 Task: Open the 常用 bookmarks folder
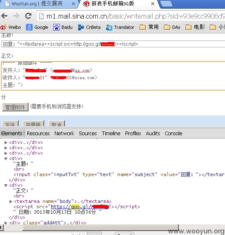pyautogui.click(x=149, y=27)
